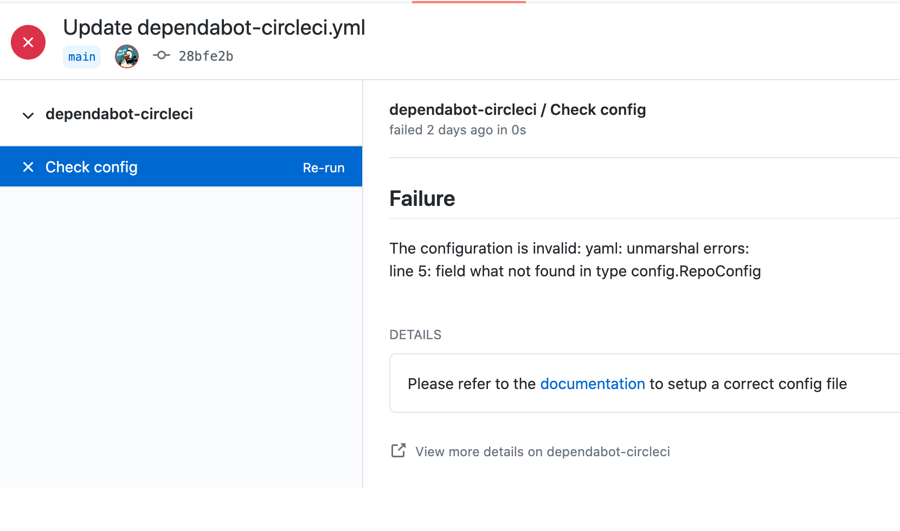
Task: Open the committer avatar image
Action: pos(127,56)
